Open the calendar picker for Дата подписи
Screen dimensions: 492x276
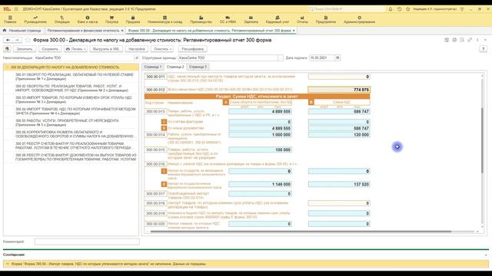click(337, 58)
